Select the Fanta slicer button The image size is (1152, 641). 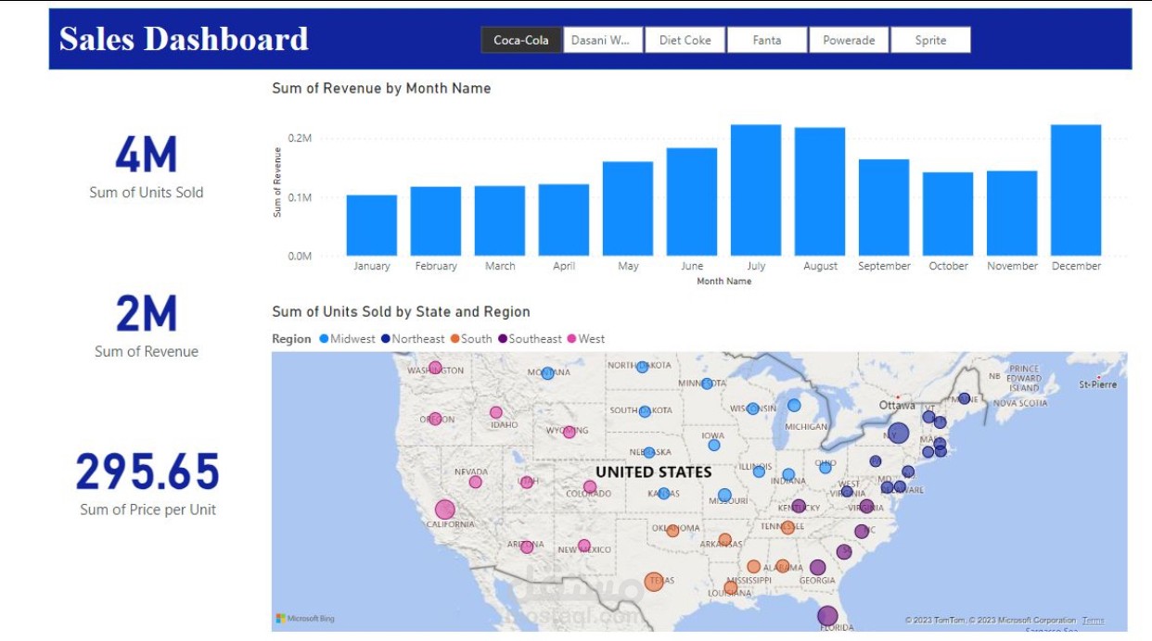(x=766, y=40)
